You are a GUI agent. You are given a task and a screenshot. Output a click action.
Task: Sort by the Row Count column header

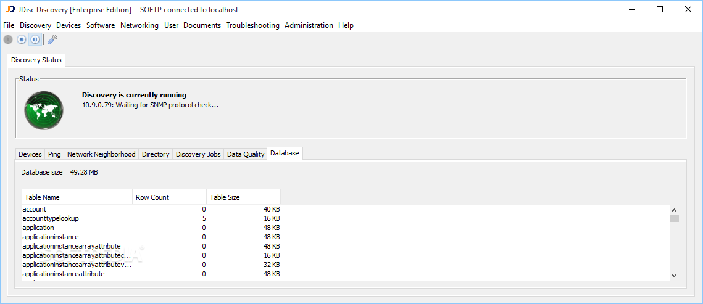170,197
